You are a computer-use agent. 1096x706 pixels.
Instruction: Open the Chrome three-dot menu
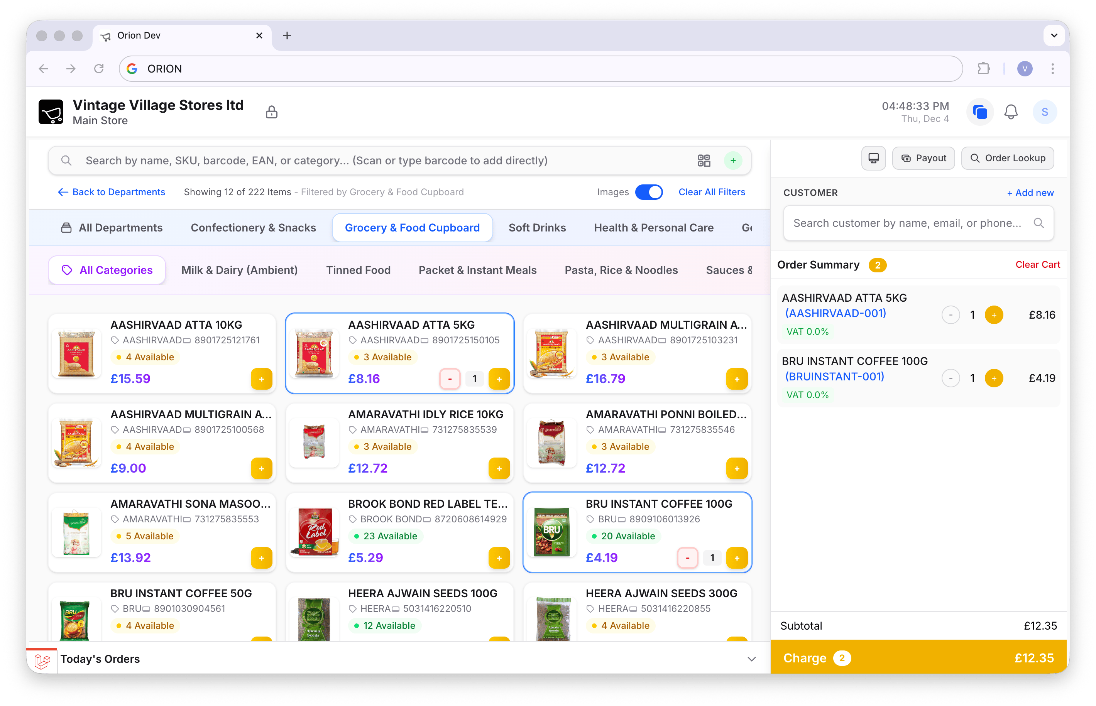pyautogui.click(x=1052, y=69)
